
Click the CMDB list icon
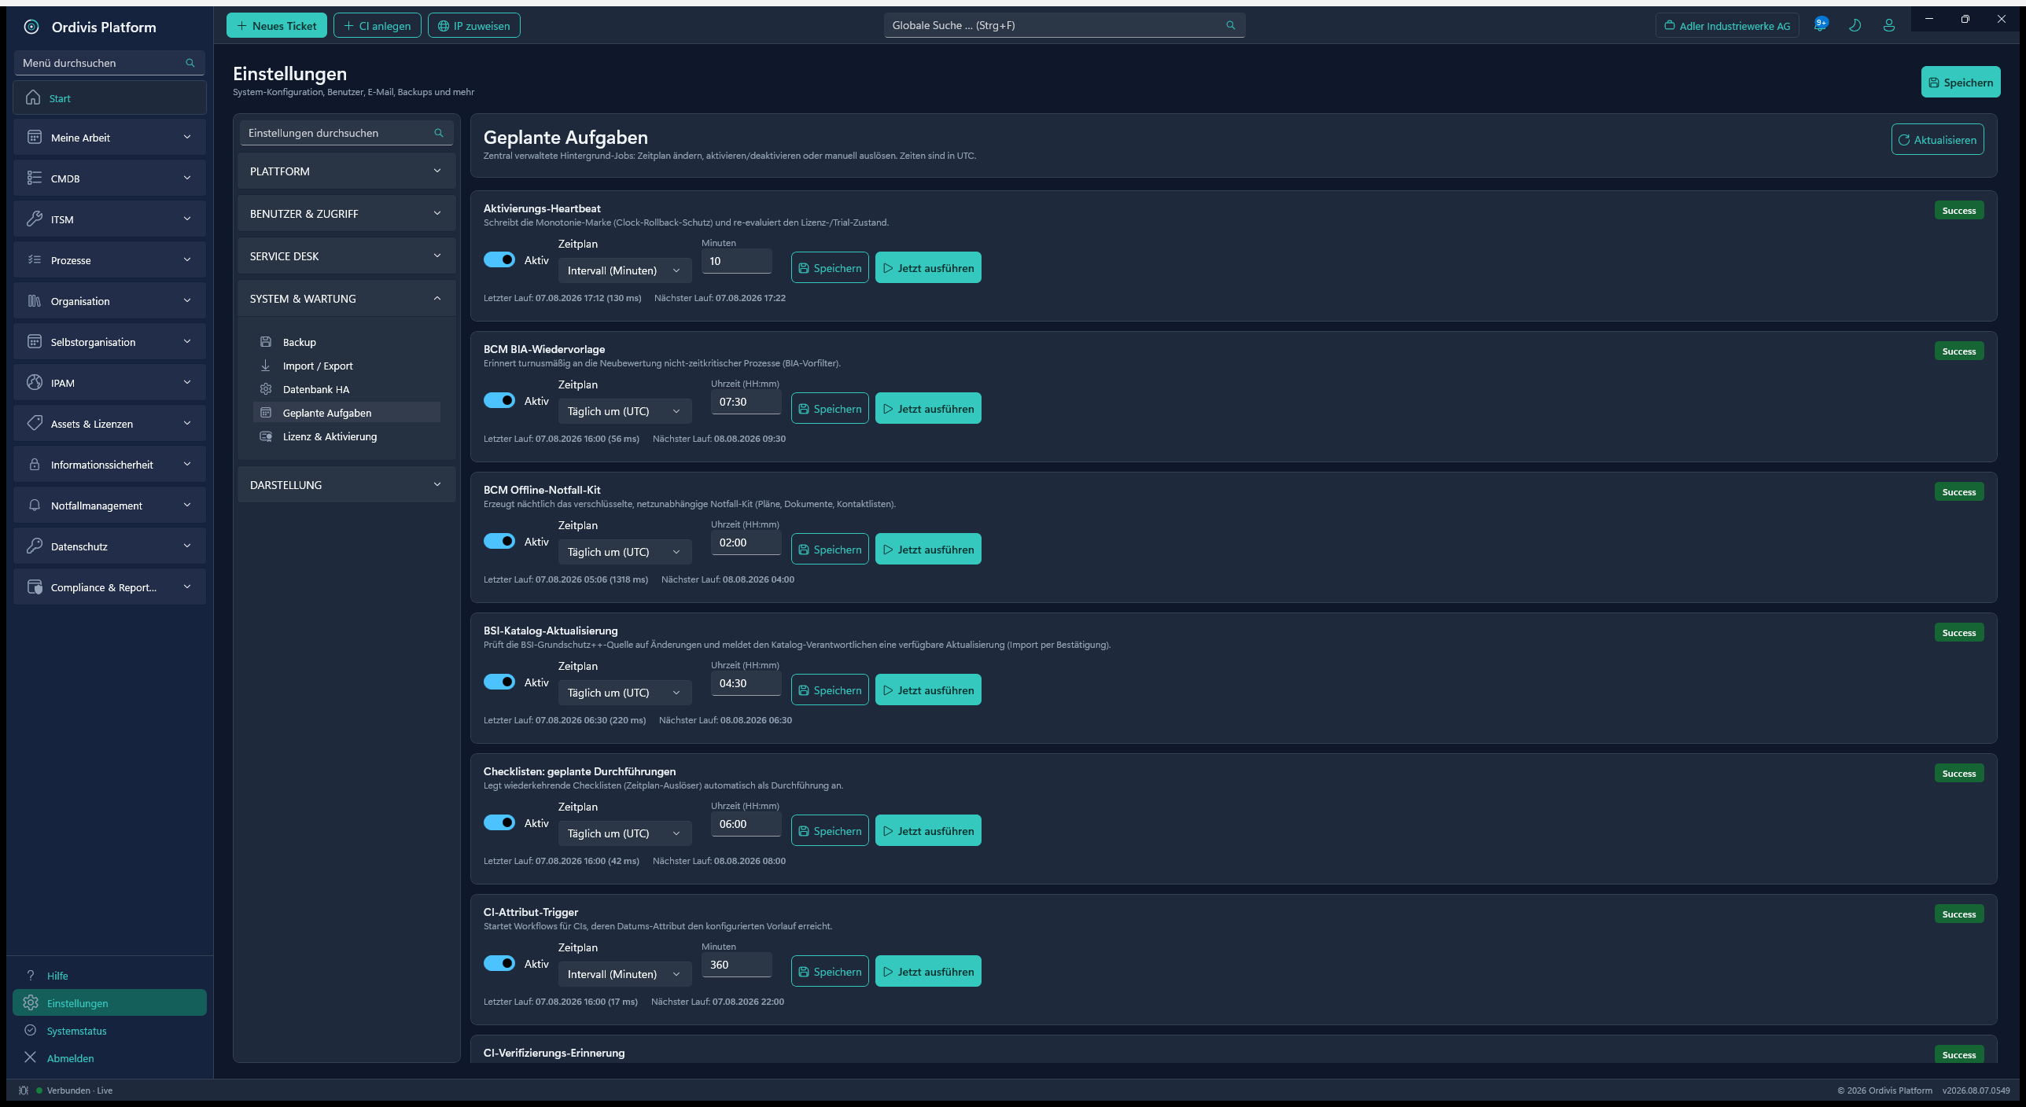(35, 178)
